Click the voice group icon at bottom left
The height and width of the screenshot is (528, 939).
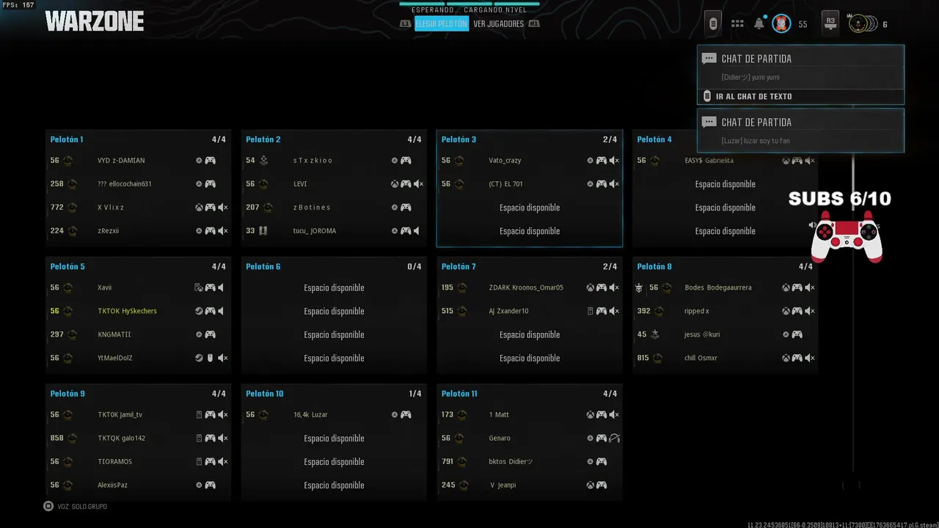48,506
